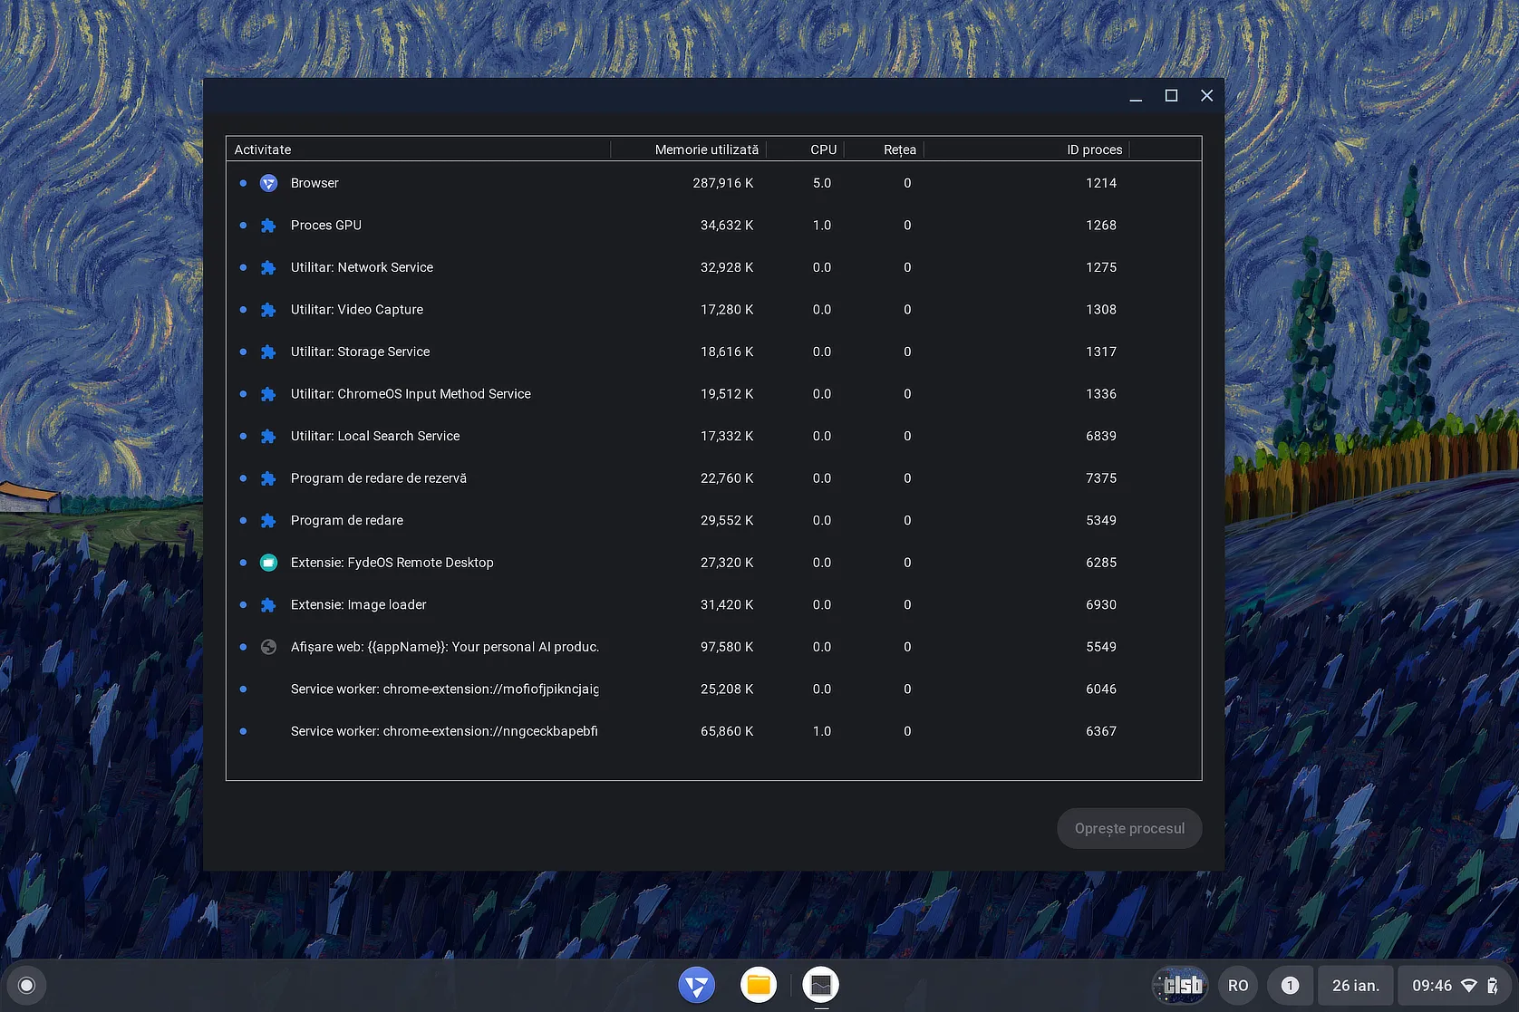
Task: Sort by CPU column header
Action: [823, 149]
